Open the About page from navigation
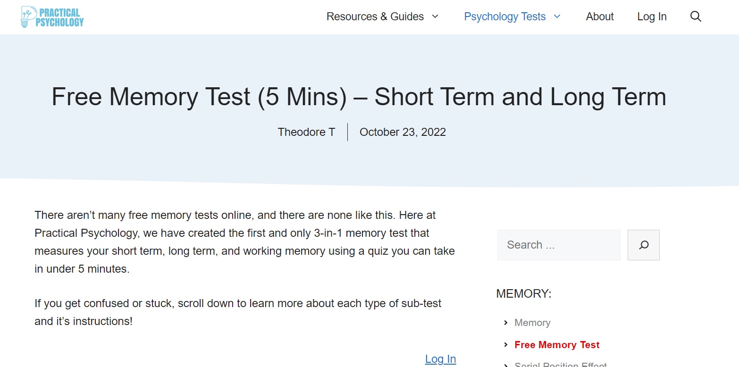Viewport: 739px width, 367px height. point(599,17)
